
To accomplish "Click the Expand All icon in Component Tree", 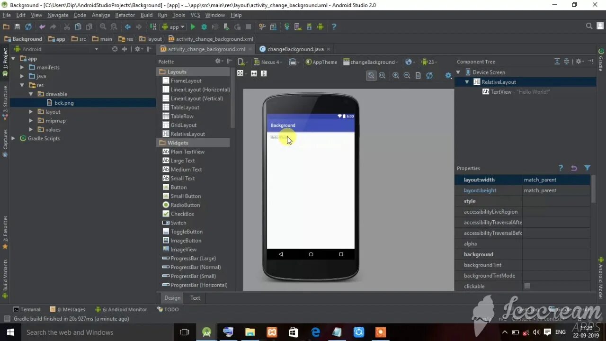I will pos(557,62).
